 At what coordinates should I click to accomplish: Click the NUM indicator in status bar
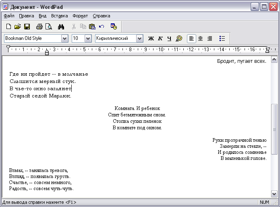tap(264, 202)
